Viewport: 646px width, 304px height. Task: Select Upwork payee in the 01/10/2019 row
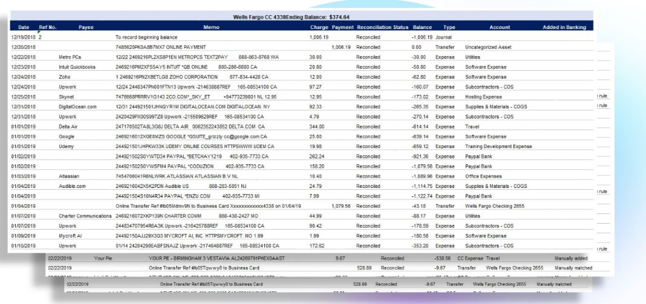[x=67, y=245]
